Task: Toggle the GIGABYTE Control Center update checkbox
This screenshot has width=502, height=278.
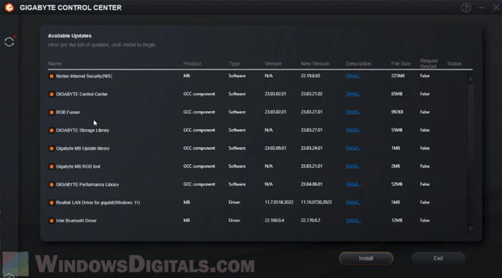Action: tap(51, 95)
